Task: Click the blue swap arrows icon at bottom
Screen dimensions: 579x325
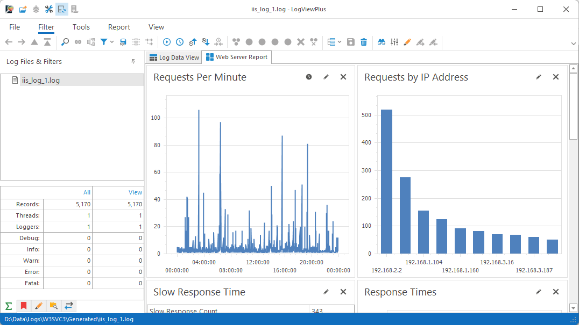Action: (69, 306)
